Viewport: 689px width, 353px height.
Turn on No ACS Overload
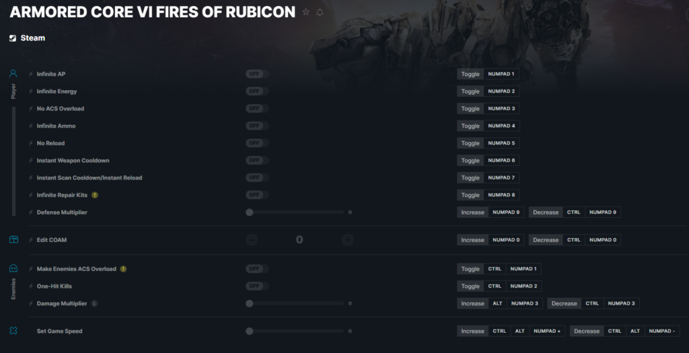[257, 108]
